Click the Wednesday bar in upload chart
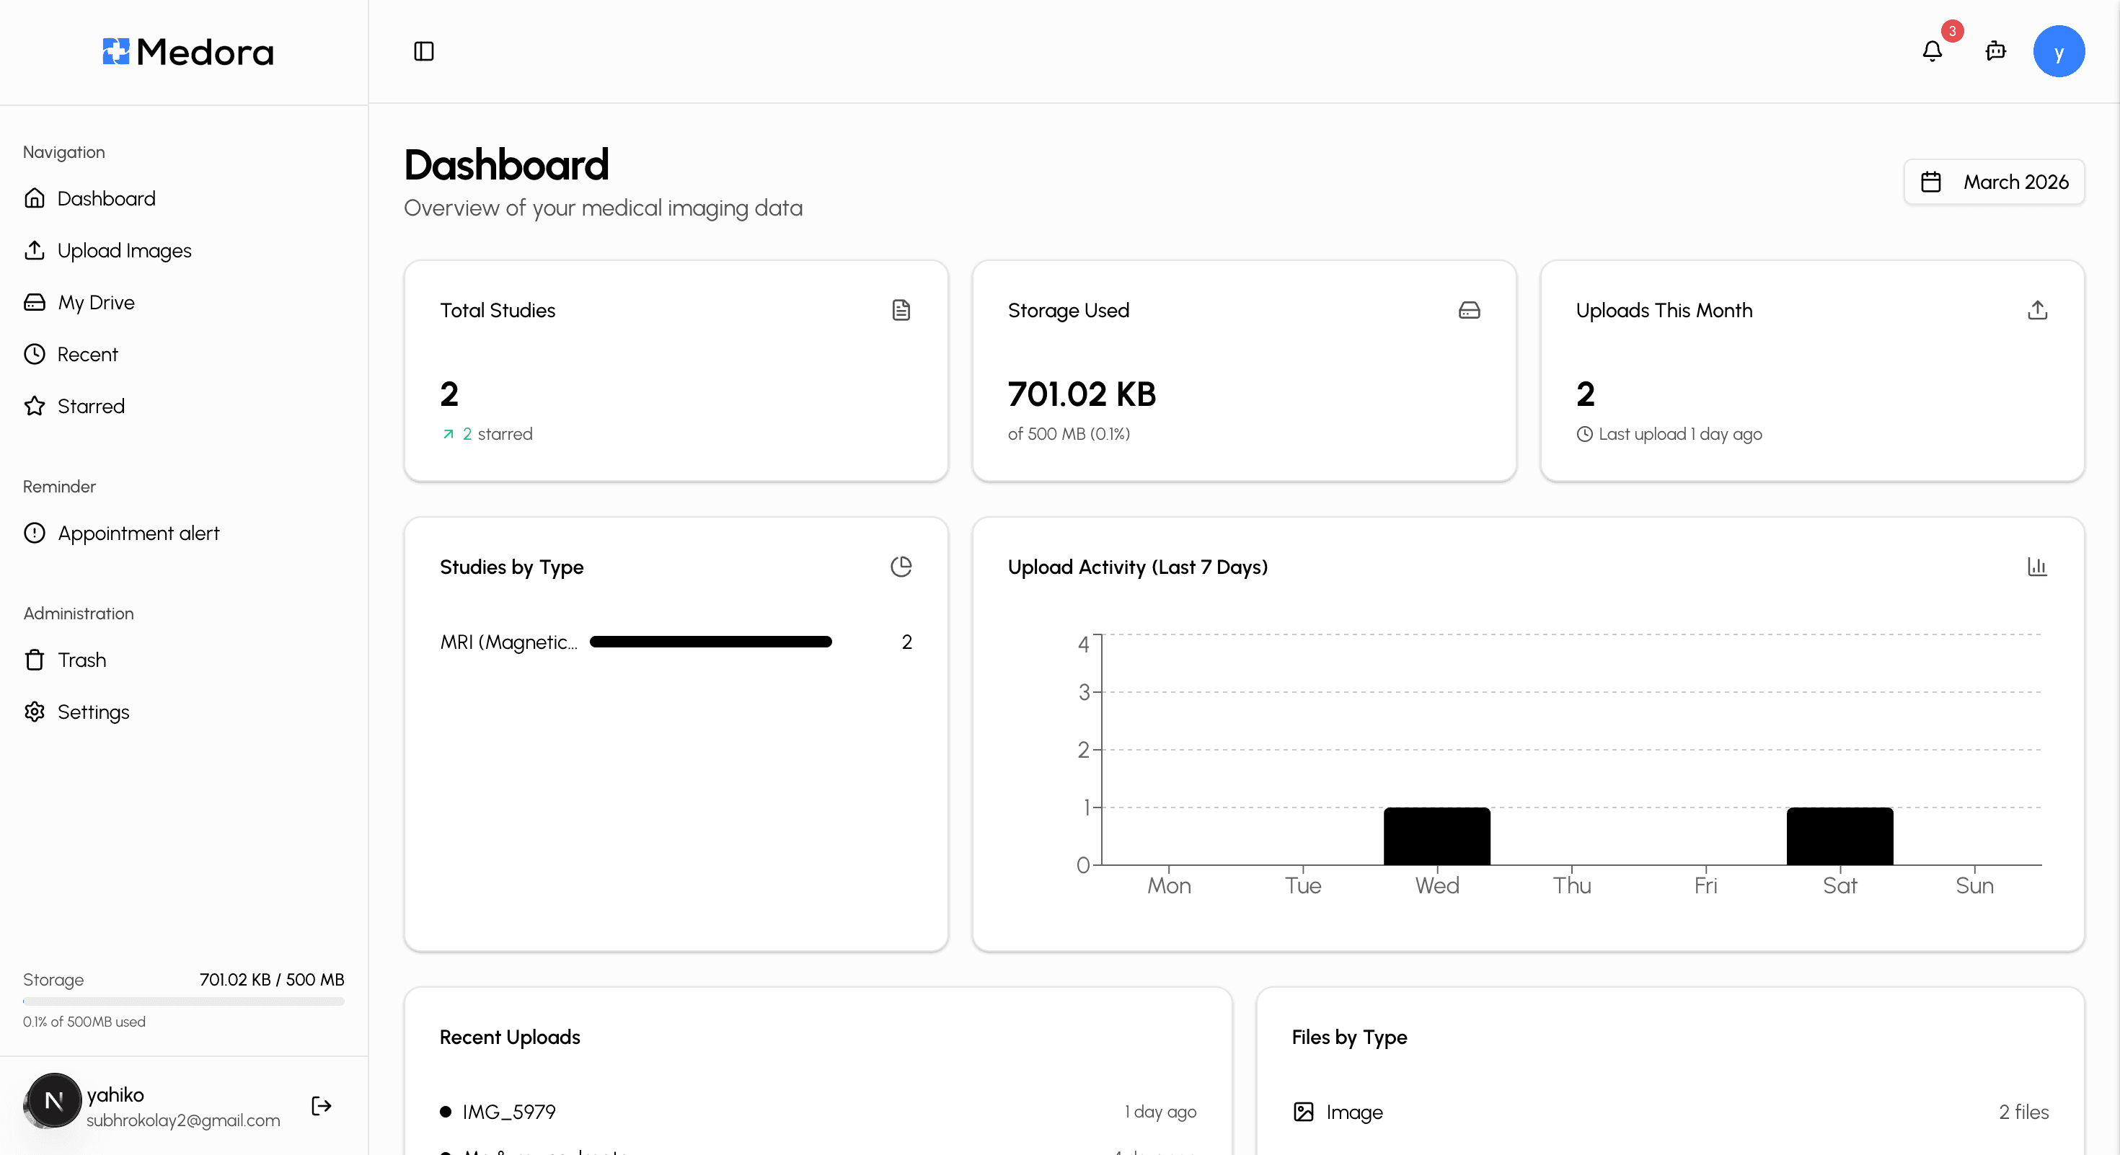Screen dimensions: 2120x1155 1436,836
